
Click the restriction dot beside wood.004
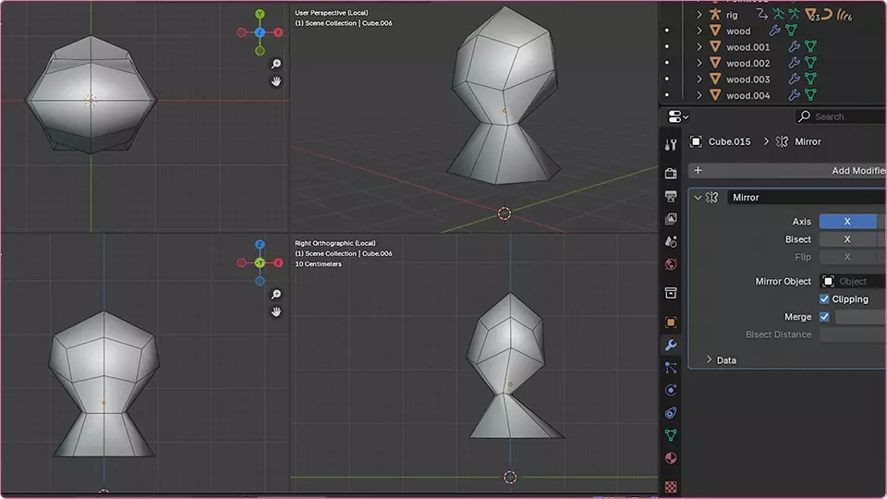667,95
